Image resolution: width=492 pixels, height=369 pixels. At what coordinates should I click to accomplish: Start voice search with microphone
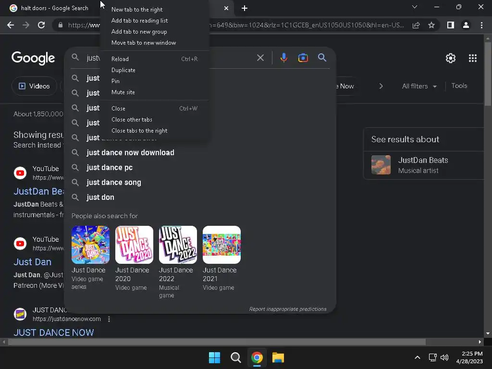click(283, 58)
